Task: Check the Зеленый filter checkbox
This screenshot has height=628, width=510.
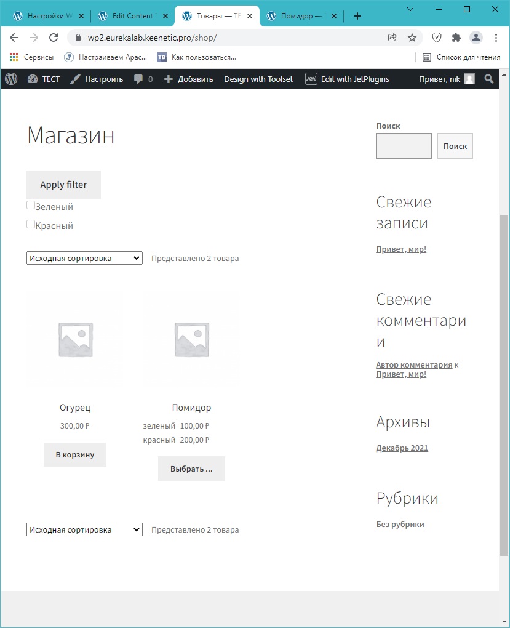Action: click(x=31, y=206)
